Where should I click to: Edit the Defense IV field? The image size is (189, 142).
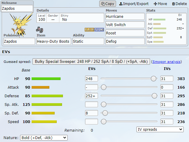point(167,96)
